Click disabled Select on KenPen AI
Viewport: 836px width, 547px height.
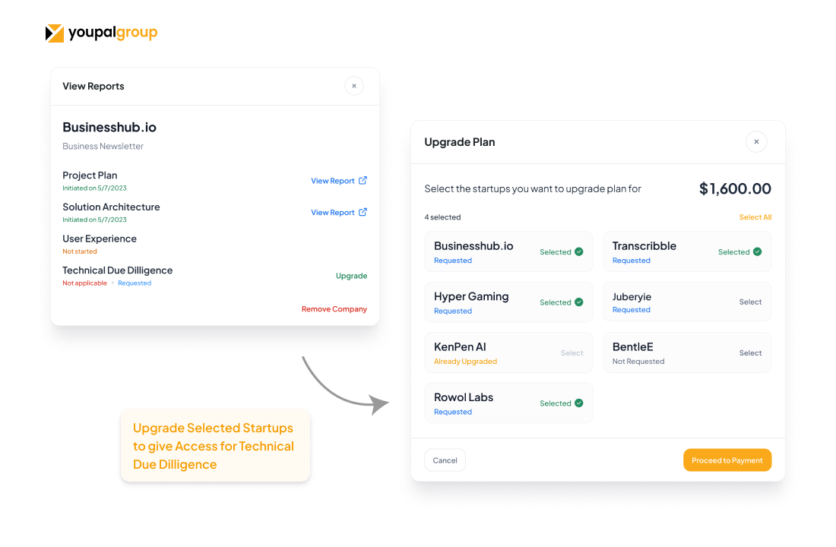click(x=572, y=353)
